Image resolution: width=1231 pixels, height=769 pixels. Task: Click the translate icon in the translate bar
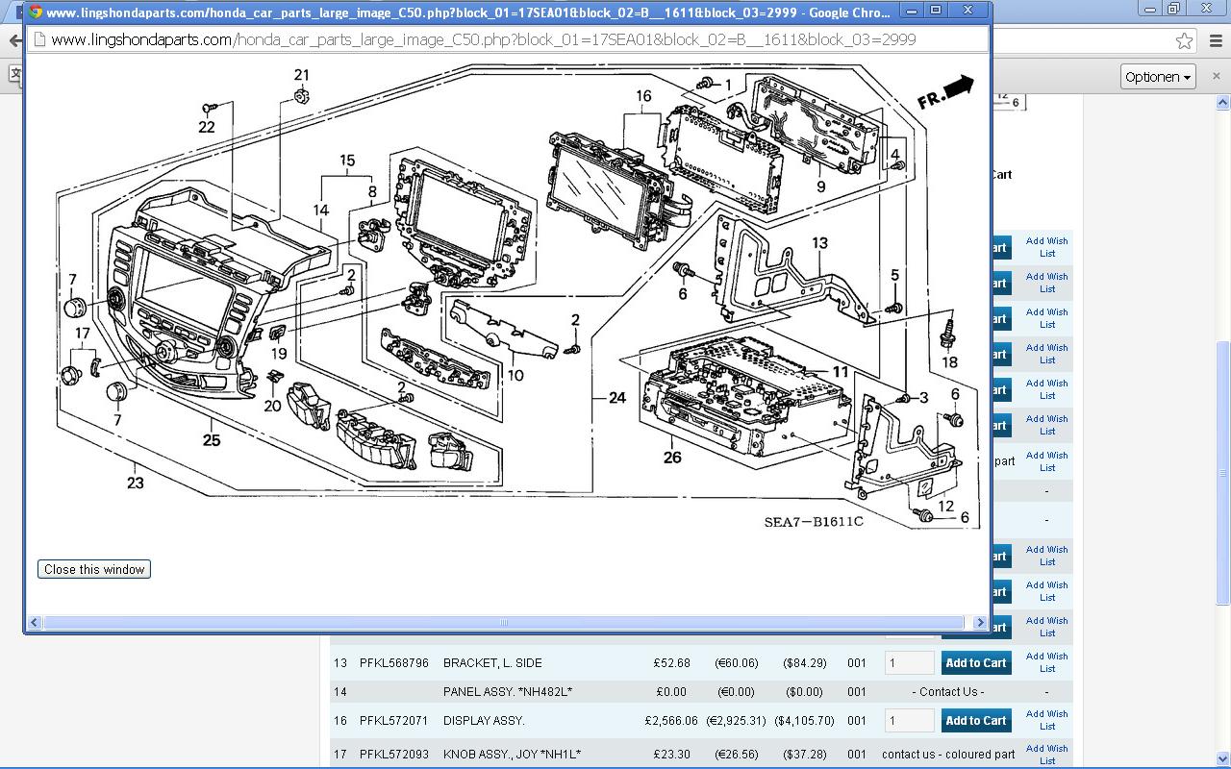(x=13, y=74)
